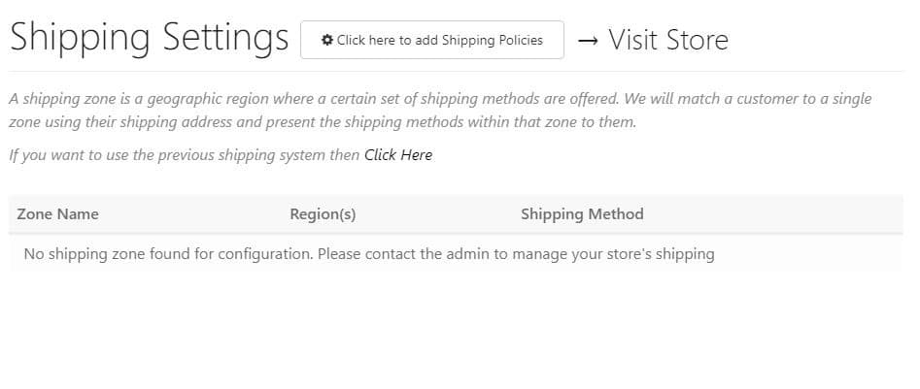Open the add Shipping Policies button
Screen dimensions: 920x389
pos(432,40)
